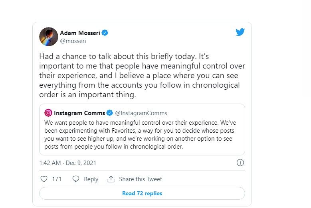The width and height of the screenshot is (311, 208).
Task: Click Read 72 replies button
Action: [142, 193]
